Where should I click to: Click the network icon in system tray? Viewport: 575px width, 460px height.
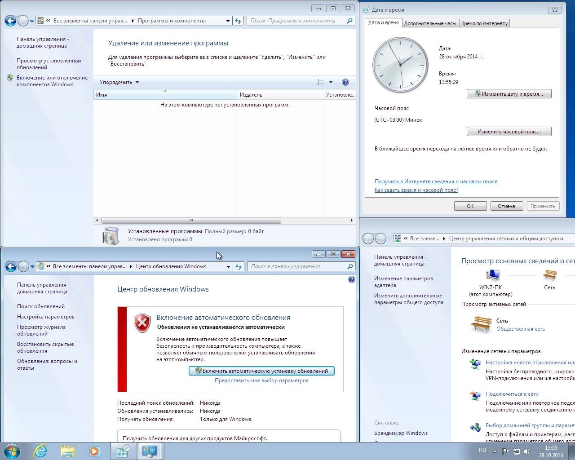pyautogui.click(x=517, y=451)
